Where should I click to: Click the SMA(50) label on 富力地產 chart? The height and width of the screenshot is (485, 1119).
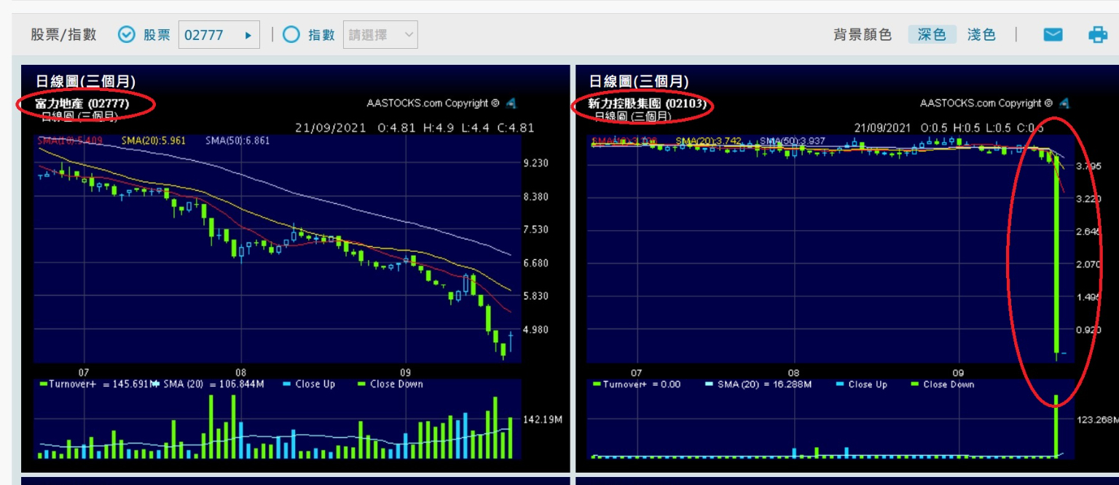click(237, 140)
